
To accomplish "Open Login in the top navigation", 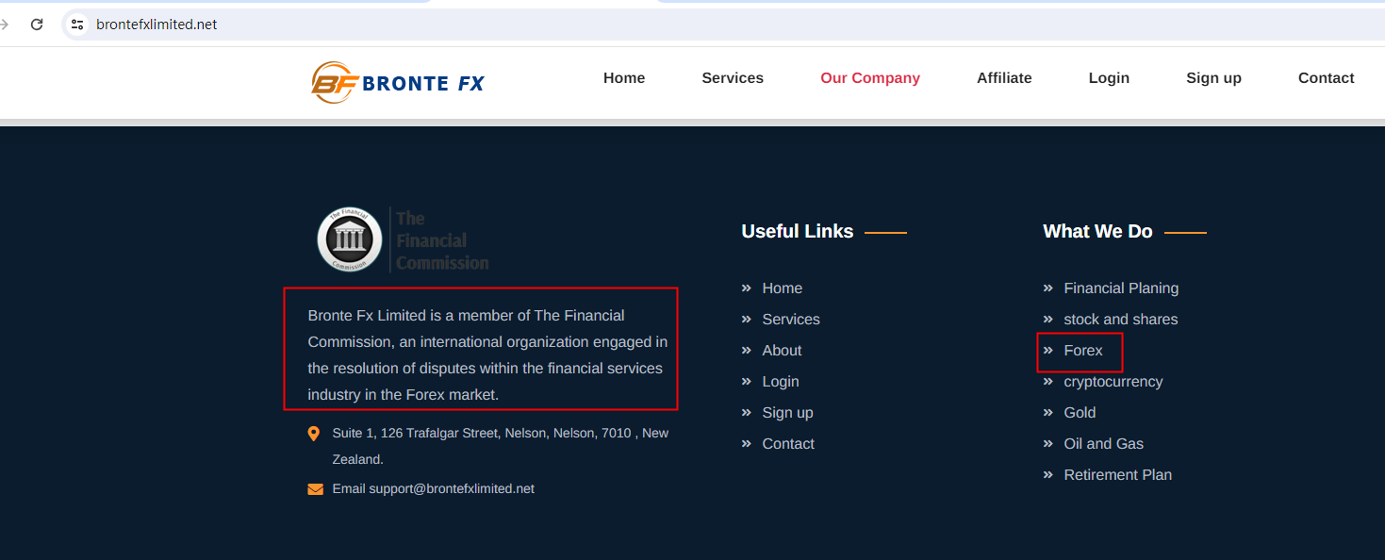I will [1109, 78].
